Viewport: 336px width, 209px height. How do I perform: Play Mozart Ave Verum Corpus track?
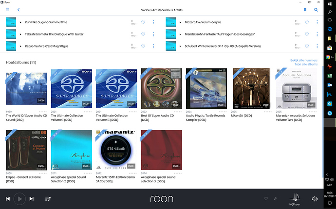pyautogui.click(x=181, y=22)
